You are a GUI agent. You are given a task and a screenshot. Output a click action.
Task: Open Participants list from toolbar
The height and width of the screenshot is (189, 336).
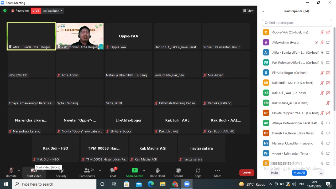tap(87, 171)
